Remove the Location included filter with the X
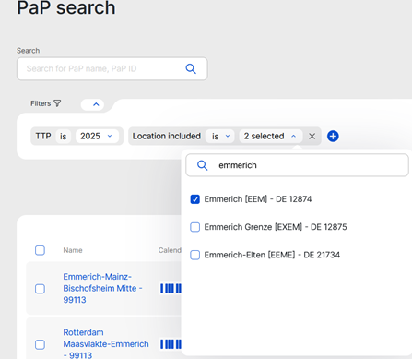 tap(312, 136)
